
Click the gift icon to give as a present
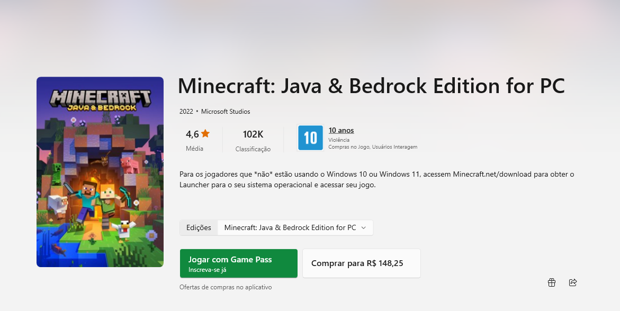[552, 282]
